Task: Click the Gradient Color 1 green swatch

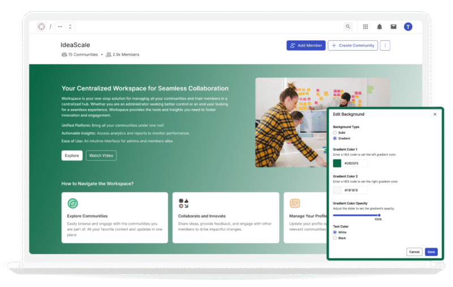Action: [337, 163]
